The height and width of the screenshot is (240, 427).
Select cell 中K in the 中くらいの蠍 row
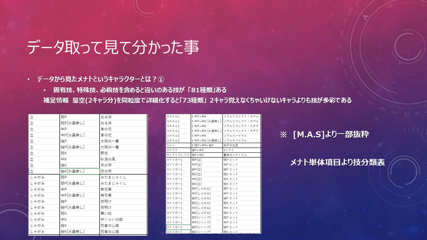[x=79, y=219]
